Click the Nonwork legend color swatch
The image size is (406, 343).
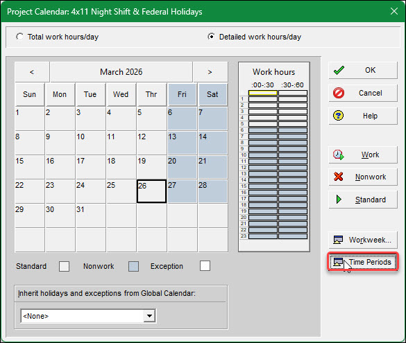point(134,266)
